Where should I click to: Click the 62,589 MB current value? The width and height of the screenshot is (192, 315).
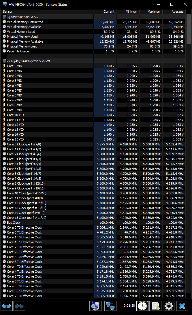pyautogui.click(x=107, y=22)
